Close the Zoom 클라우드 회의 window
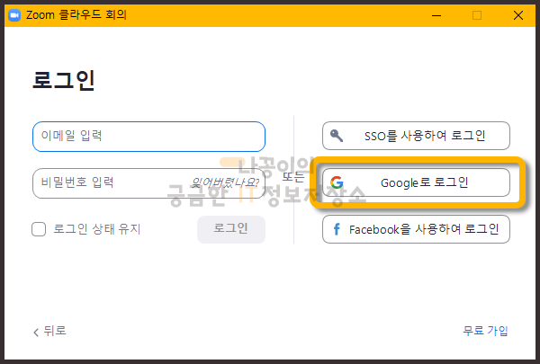This screenshot has width=540, height=364. tap(518, 15)
